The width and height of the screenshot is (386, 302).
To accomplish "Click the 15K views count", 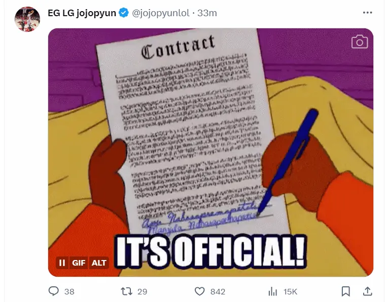I will 290,292.
